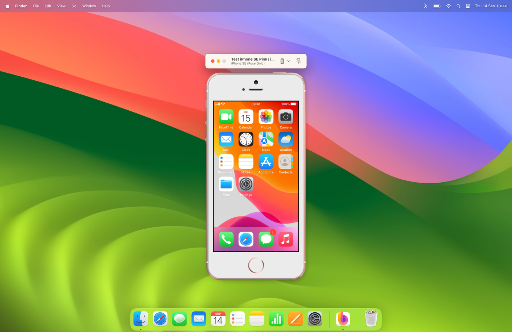Open Finder from the macOS Dock
Viewport: 512px width, 332px height.
click(x=141, y=319)
